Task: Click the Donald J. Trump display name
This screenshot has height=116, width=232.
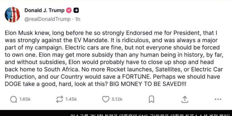Action: (x=44, y=10)
